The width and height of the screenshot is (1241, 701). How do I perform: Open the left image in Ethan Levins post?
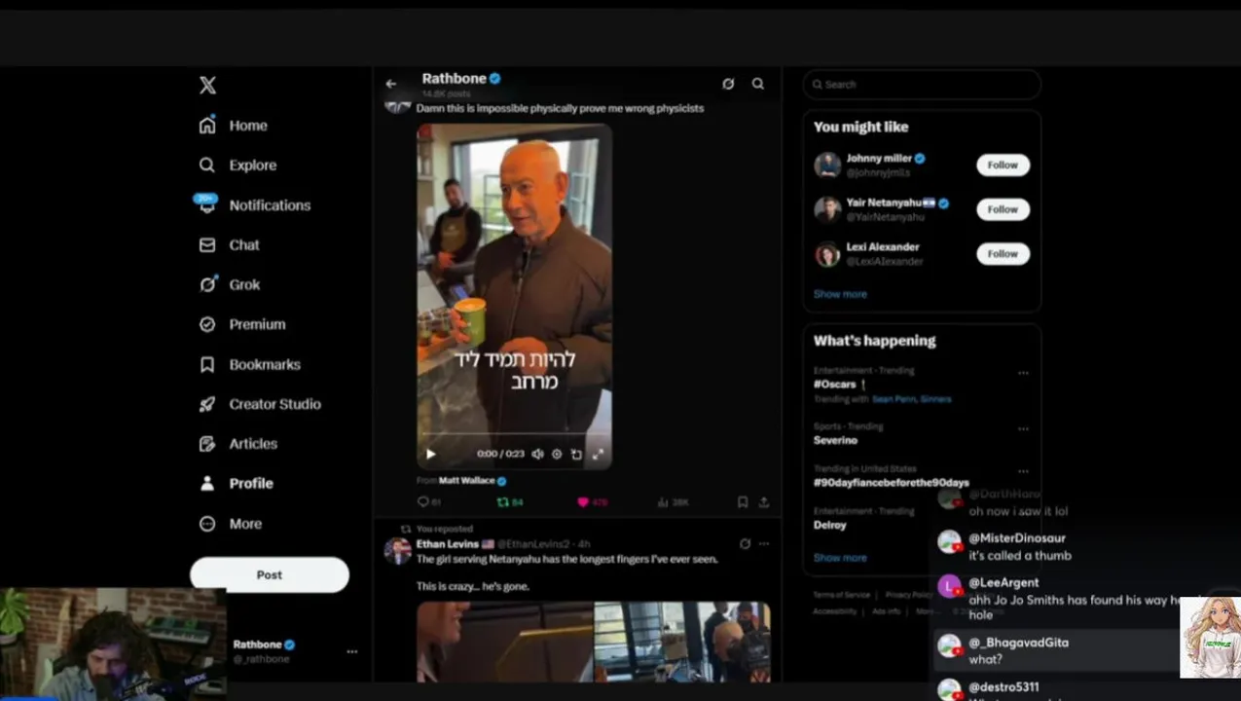point(505,642)
